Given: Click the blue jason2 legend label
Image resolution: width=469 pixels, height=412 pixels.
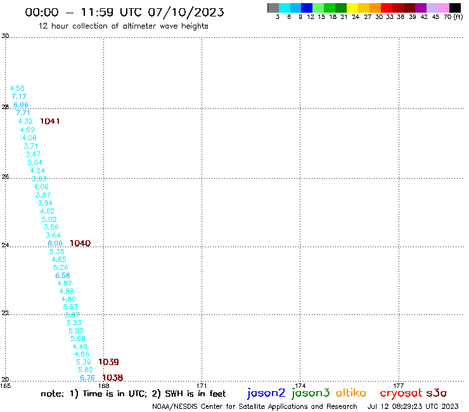Looking at the screenshot, I should (x=266, y=393).
